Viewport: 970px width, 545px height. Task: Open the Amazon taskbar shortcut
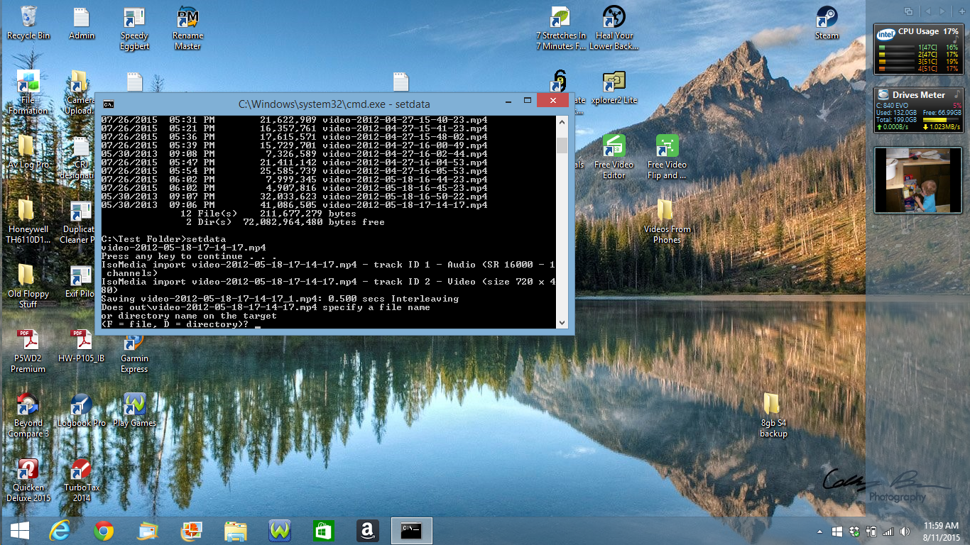[368, 531]
